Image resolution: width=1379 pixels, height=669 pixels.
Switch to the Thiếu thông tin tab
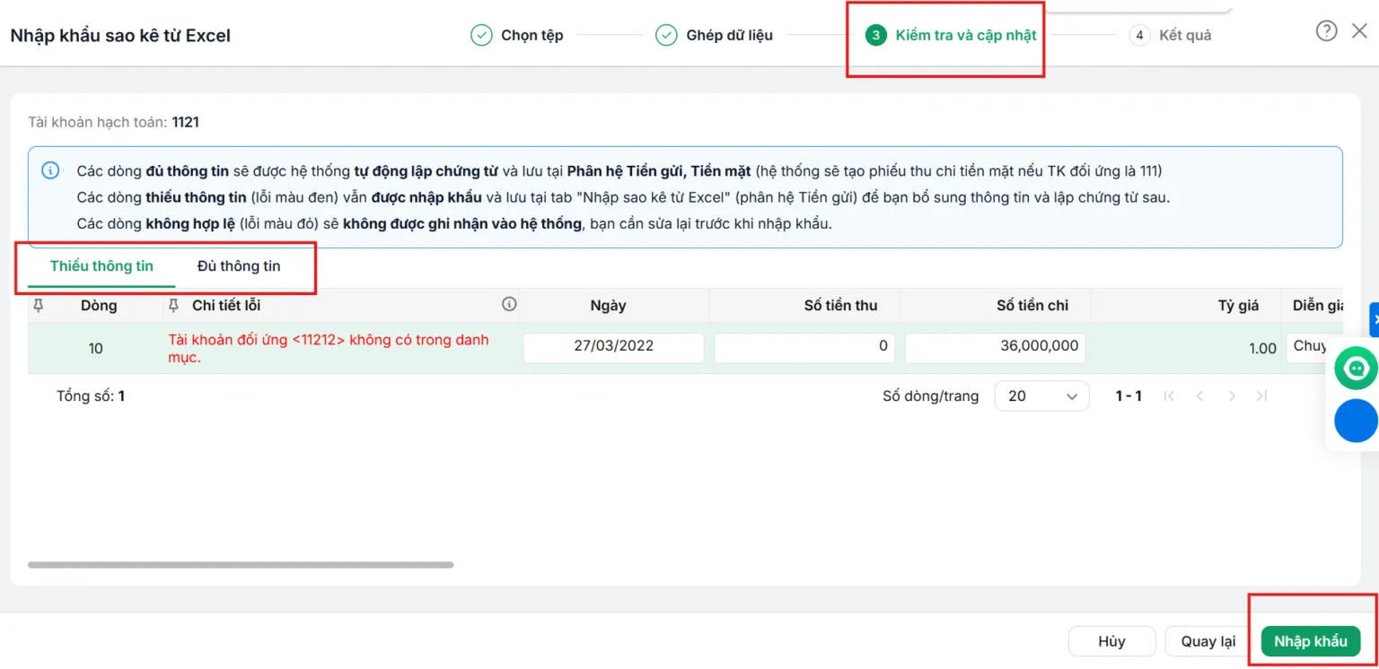coord(101,266)
